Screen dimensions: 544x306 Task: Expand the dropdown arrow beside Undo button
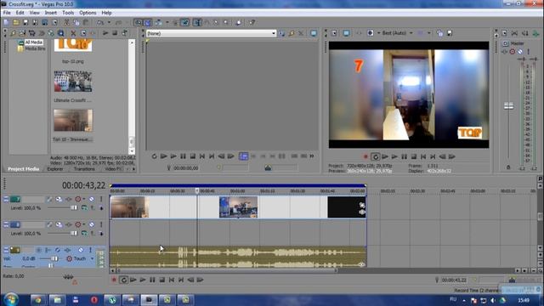click(x=109, y=23)
